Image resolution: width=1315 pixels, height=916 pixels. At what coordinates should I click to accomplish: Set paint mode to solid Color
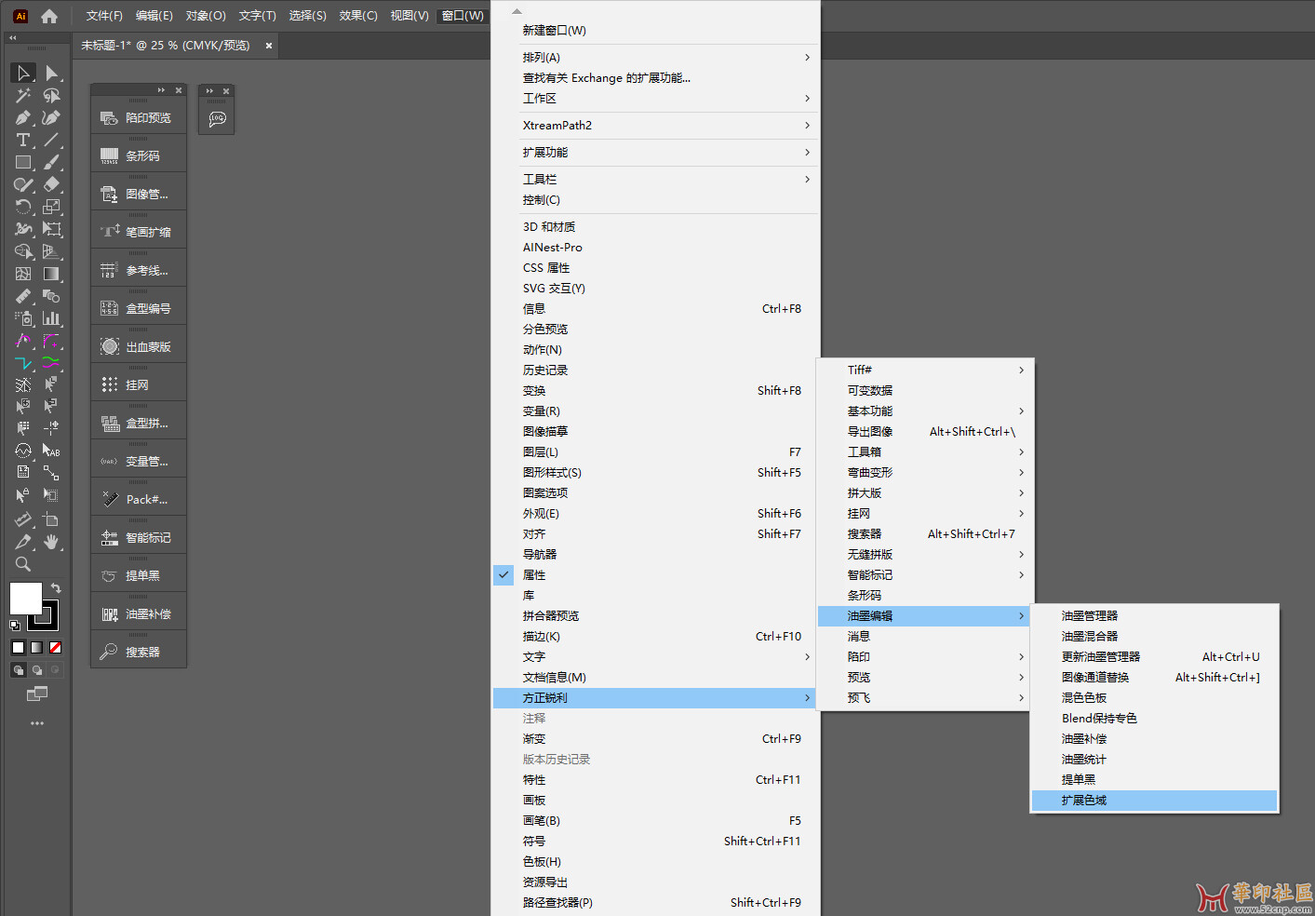(18, 647)
